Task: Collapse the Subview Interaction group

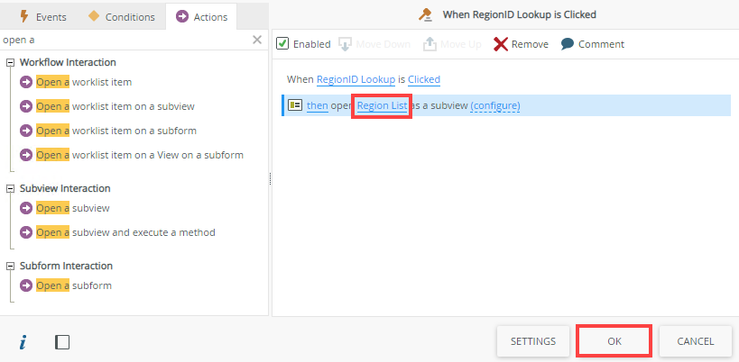Action: (10, 189)
